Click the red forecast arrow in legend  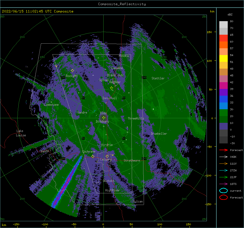tap(223, 150)
